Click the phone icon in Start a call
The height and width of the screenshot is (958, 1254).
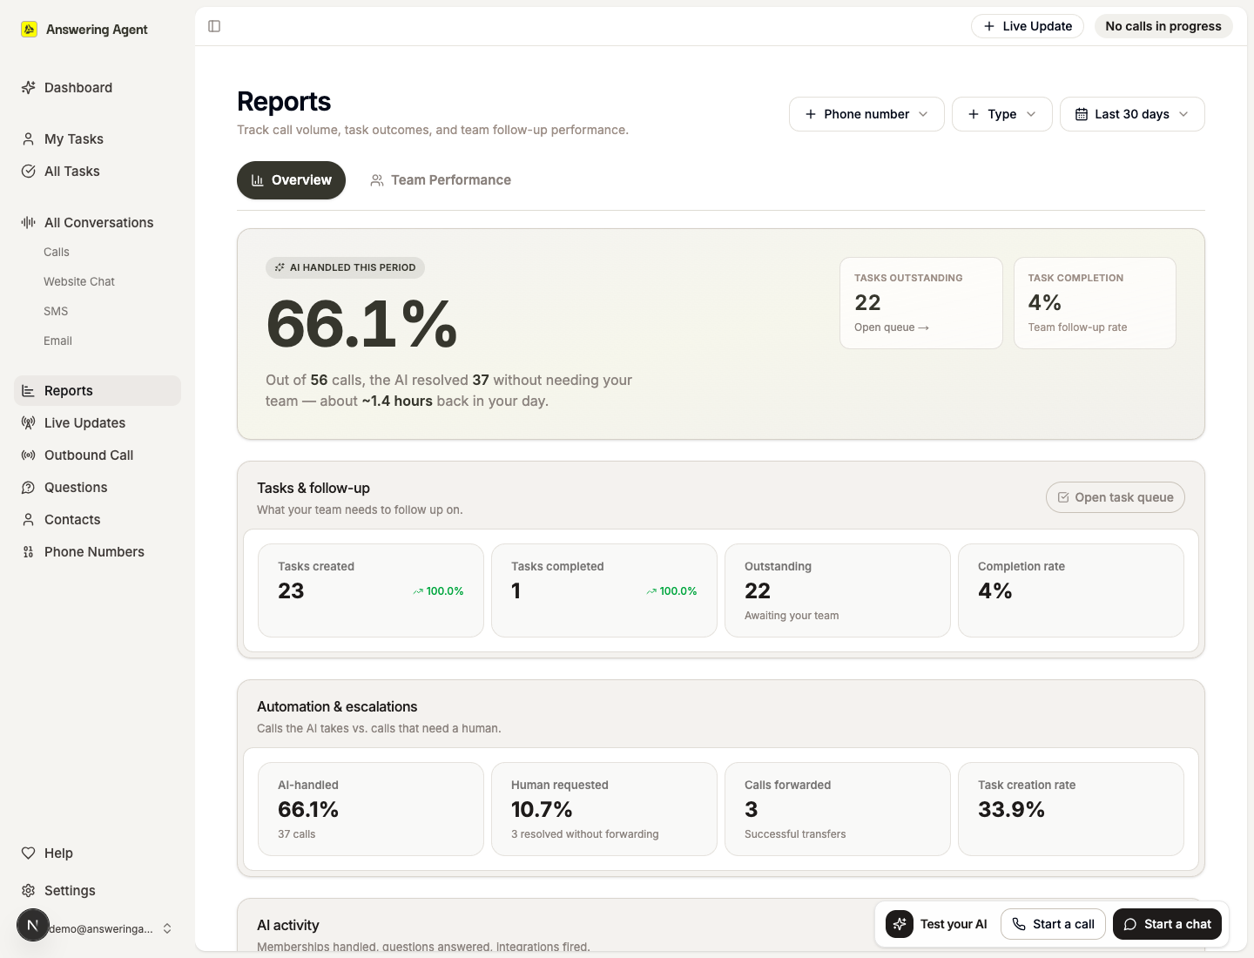[1019, 924]
